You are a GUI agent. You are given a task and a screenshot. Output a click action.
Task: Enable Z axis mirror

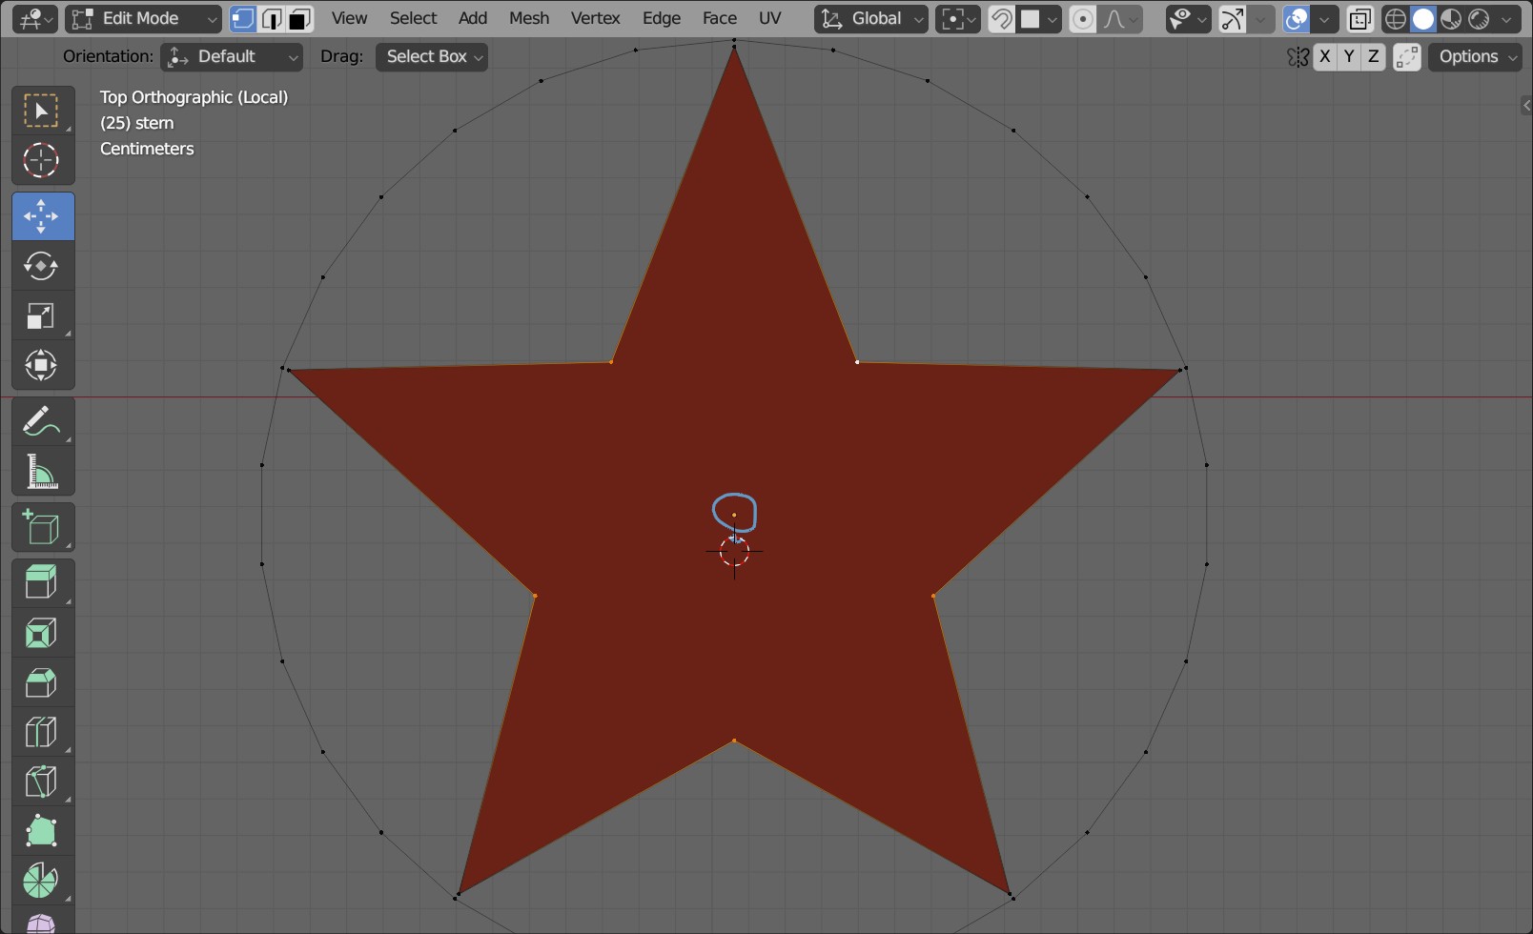1373,57
